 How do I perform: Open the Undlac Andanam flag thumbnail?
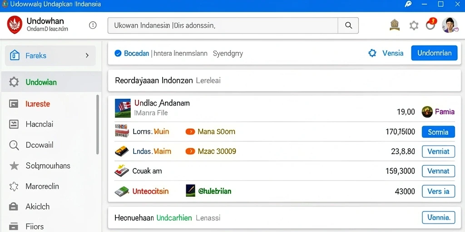[123, 108]
